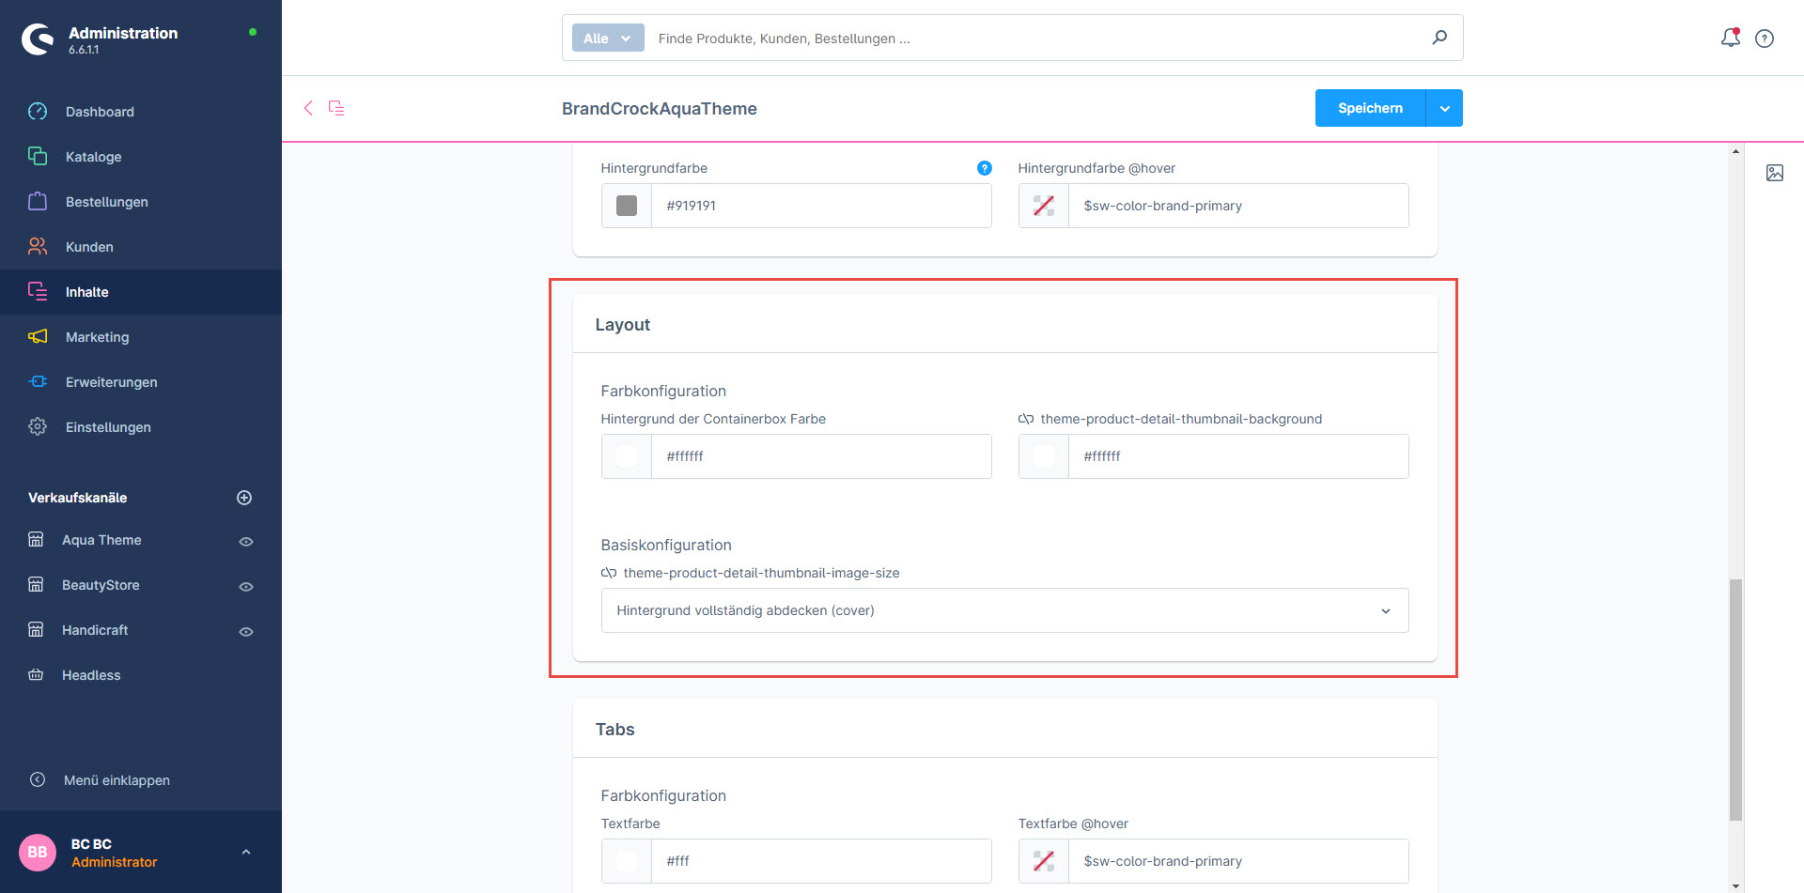Click the back arrow next to theme title

(308, 108)
